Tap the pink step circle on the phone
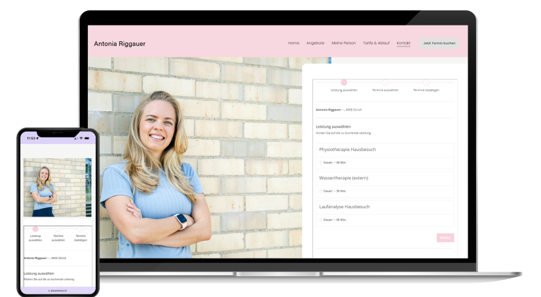The width and height of the screenshot is (541, 297). coord(35,229)
